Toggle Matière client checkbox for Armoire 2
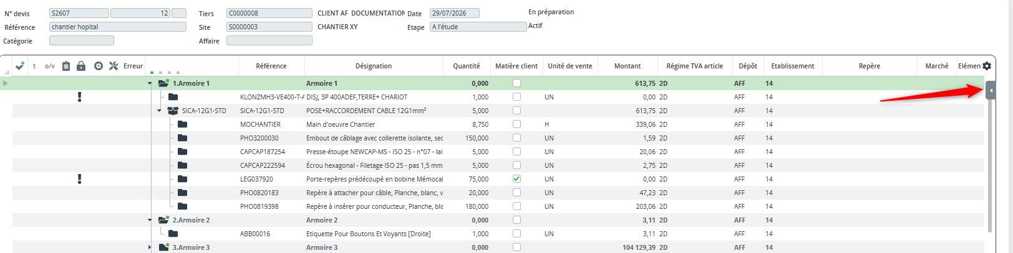The width and height of the screenshot is (1013, 253). 516,220
